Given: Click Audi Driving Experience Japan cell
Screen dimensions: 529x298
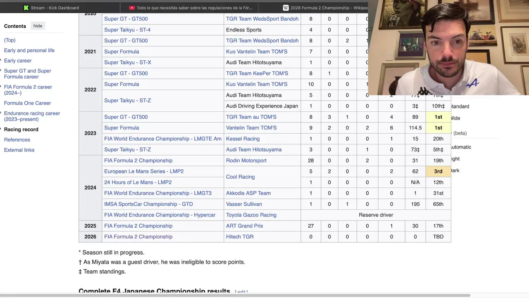Looking at the screenshot, I should coord(262,106).
